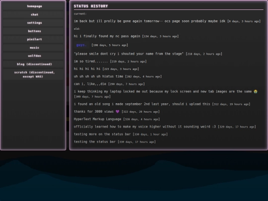Click timestamp '[282 days, 4 hours ago]'
The image size is (268, 201).
click(143, 76)
